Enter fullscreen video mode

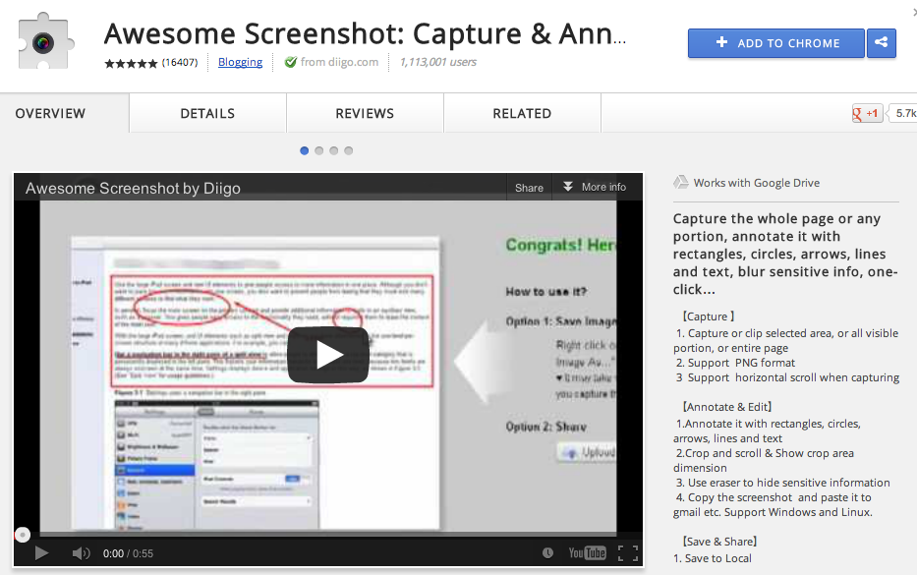coord(628,552)
